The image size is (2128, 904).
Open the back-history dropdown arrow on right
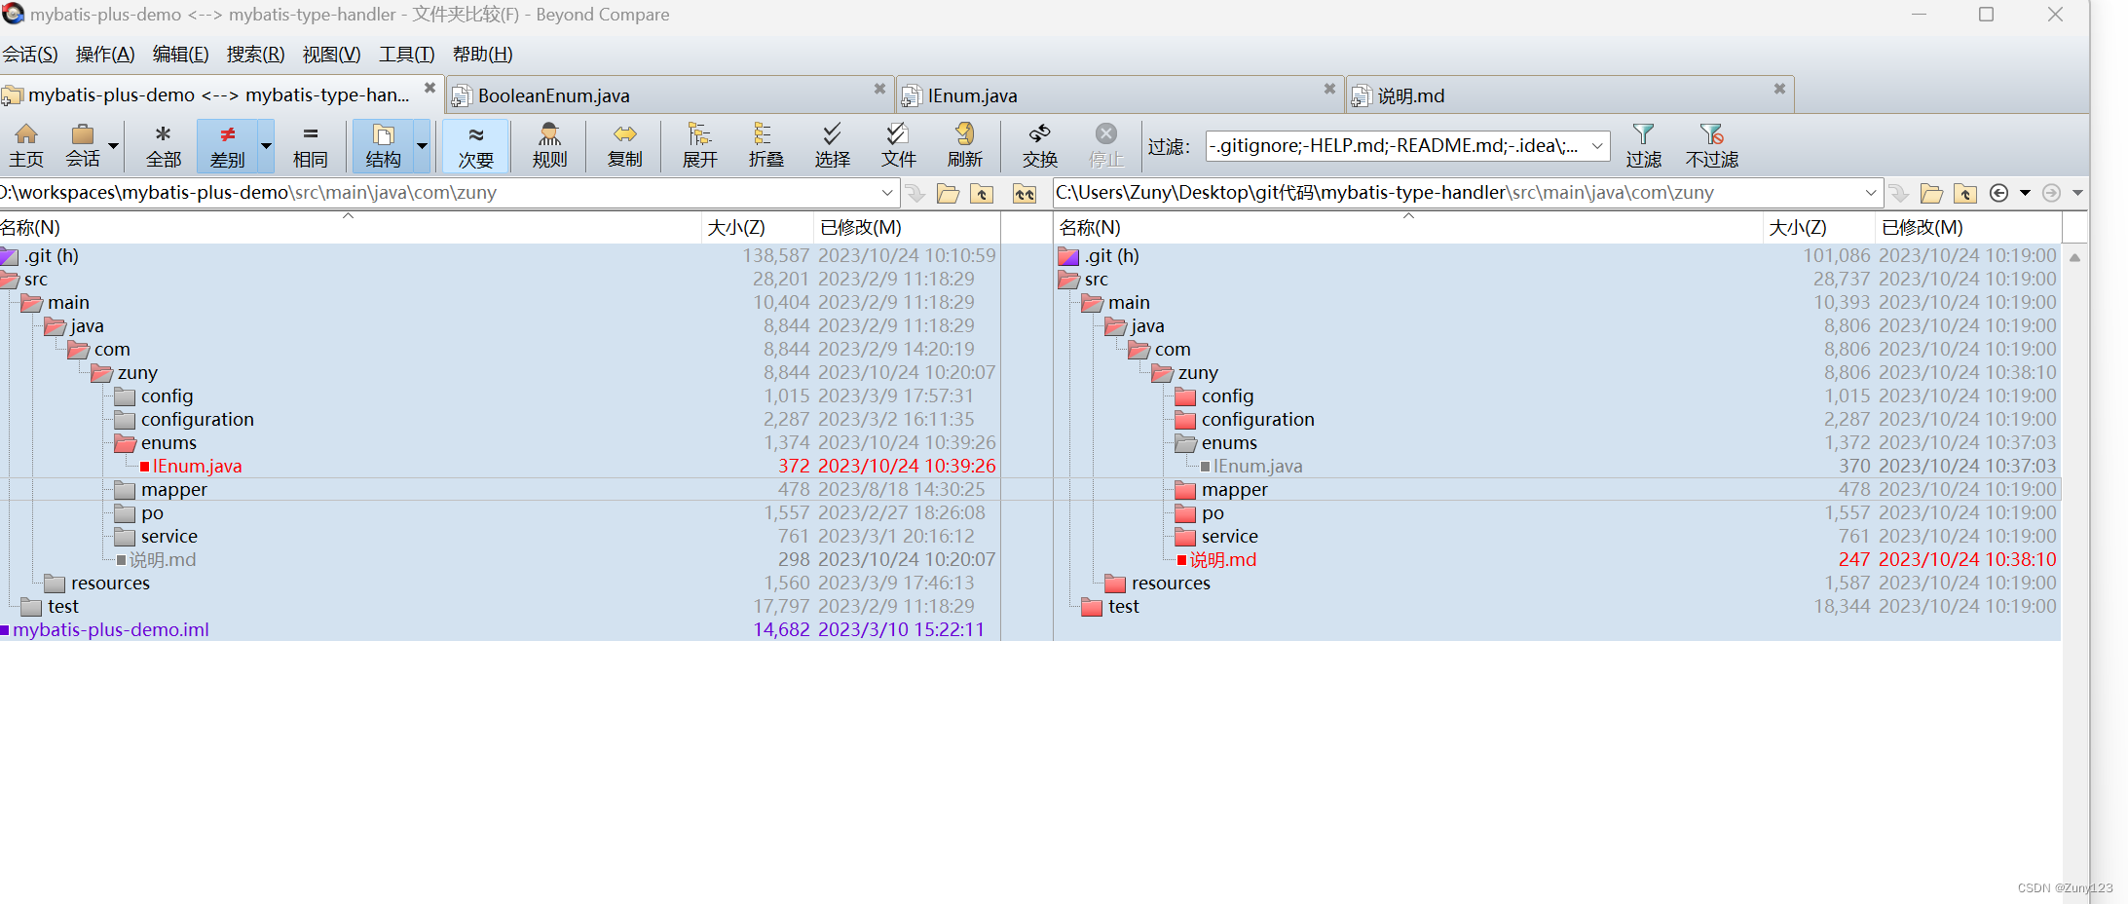2025,193
